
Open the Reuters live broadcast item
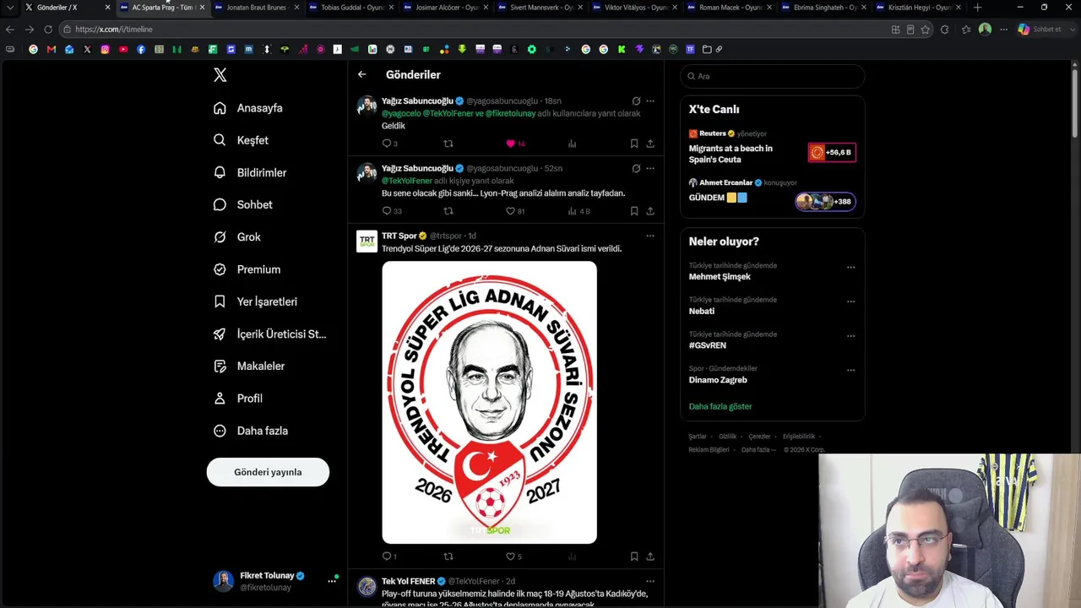click(772, 147)
